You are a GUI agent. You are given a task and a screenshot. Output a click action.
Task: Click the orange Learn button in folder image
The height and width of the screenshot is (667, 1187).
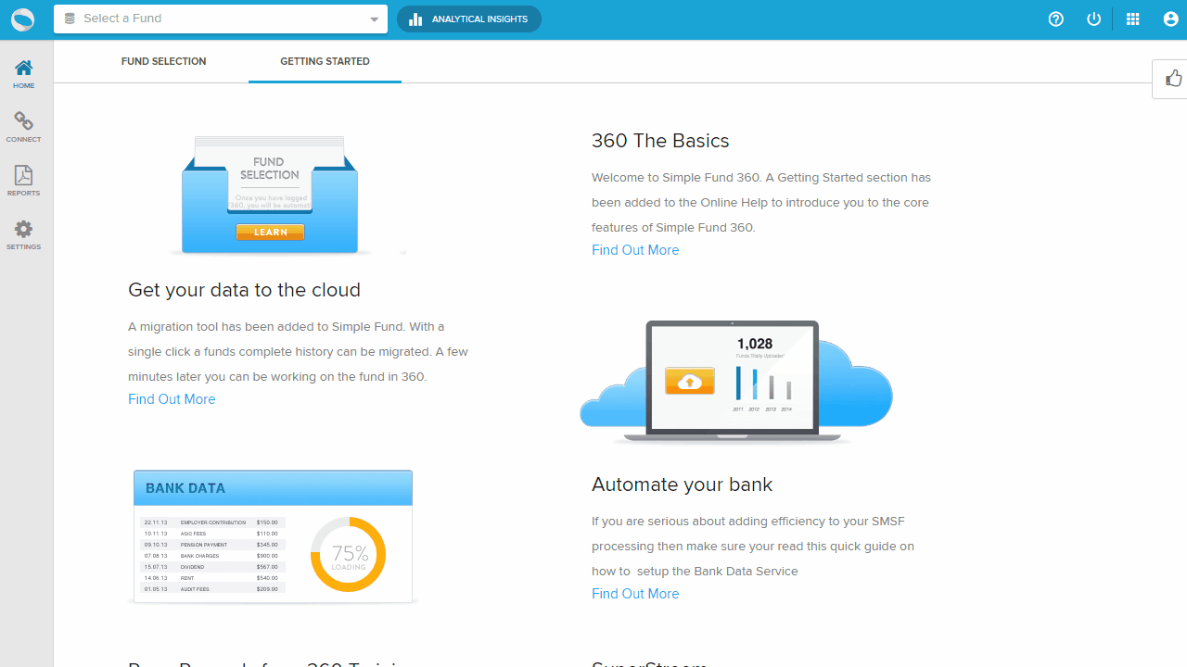(270, 233)
